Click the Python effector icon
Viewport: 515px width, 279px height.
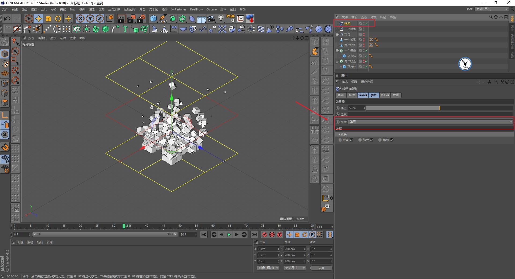point(232,29)
